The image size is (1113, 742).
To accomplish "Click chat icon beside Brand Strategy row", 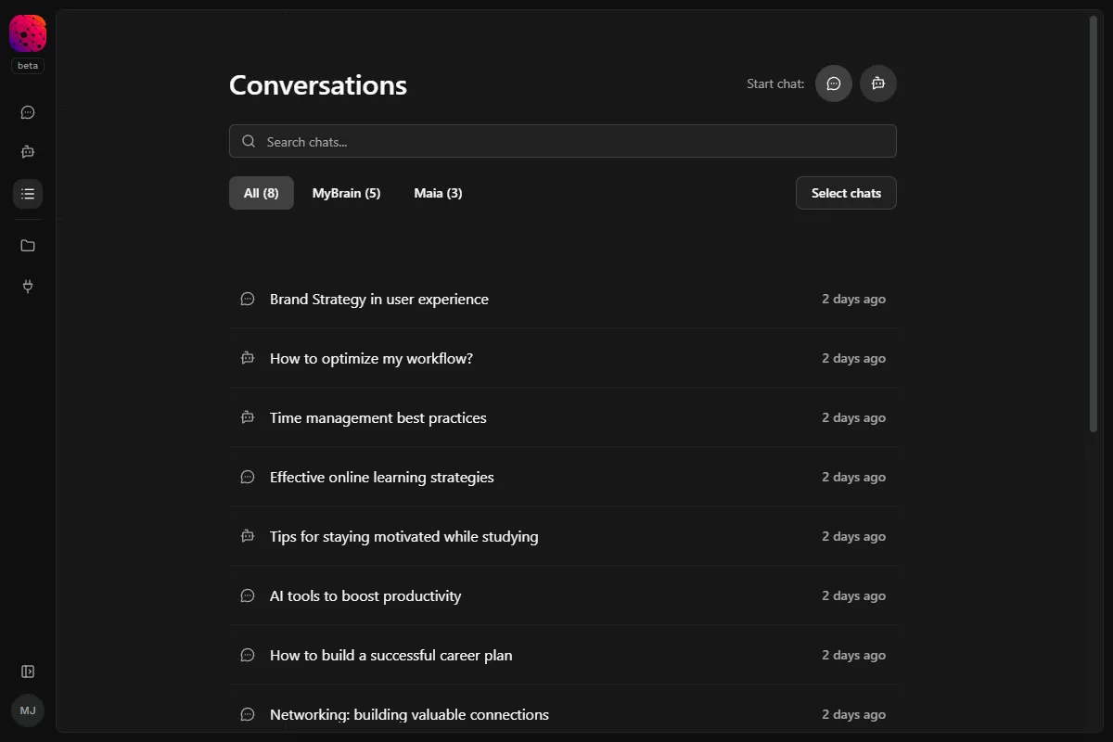I will coord(248,299).
